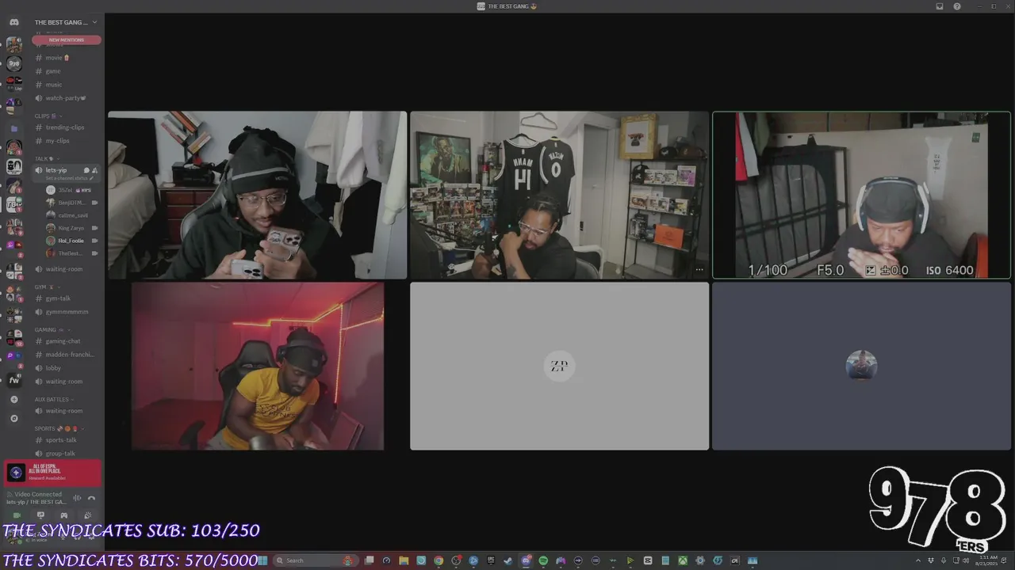Open File Explorer from the taskbar
The height and width of the screenshot is (570, 1015).
[x=404, y=560]
